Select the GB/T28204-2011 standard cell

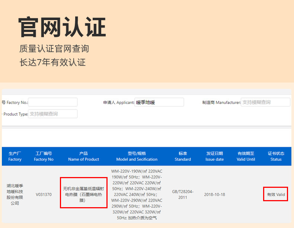coord(183,195)
